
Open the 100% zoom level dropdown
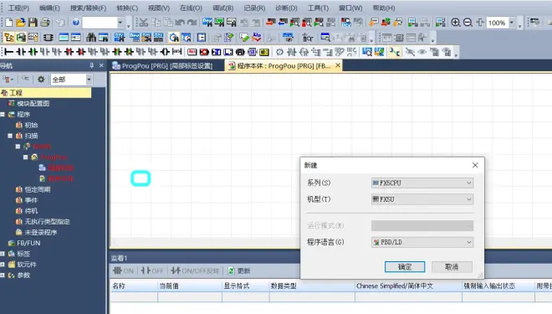tap(512, 23)
